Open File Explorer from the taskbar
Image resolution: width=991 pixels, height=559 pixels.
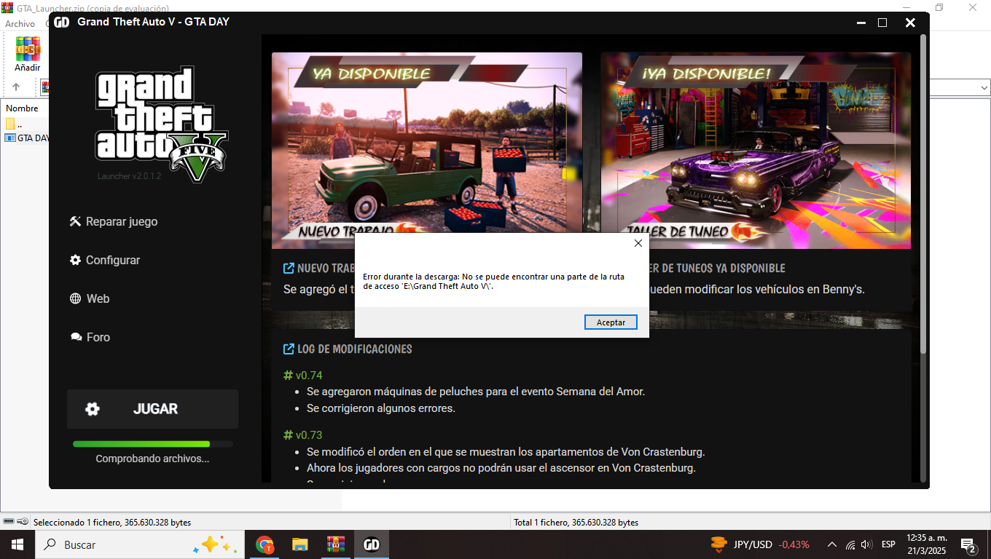(299, 544)
